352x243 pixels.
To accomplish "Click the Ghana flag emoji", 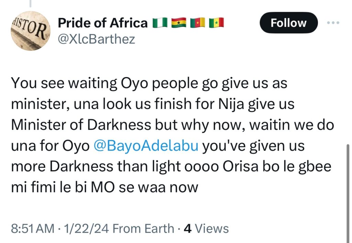I will (178, 23).
